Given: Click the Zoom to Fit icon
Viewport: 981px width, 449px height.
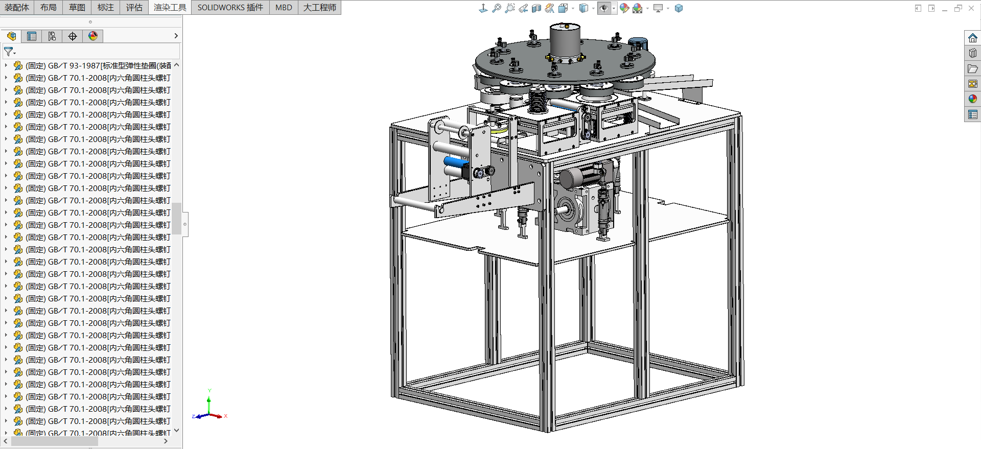Looking at the screenshot, I should pos(496,8).
